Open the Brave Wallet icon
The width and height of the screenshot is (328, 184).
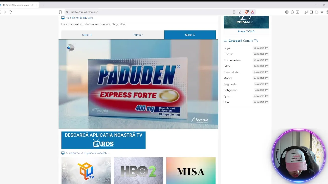(x=317, y=12)
